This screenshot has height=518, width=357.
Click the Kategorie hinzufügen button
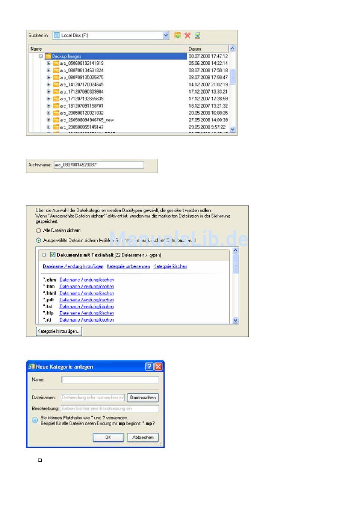[x=59, y=331]
